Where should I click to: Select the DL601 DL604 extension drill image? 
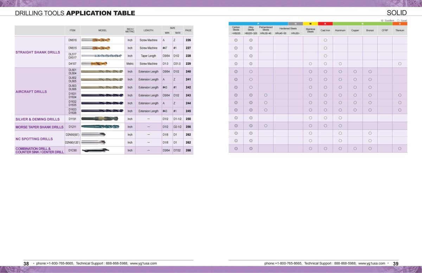coord(102,72)
